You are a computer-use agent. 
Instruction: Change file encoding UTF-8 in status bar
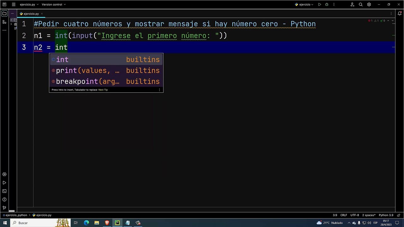coord(354,215)
